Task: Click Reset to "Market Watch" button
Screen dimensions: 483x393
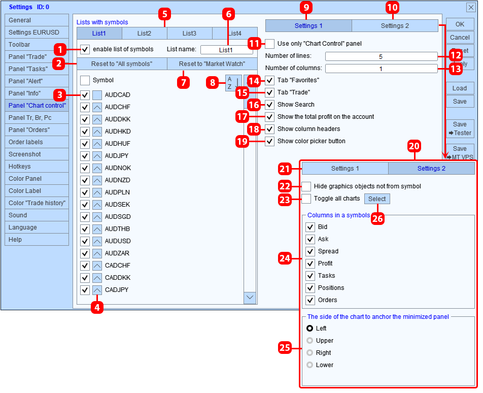Action: click(x=212, y=64)
